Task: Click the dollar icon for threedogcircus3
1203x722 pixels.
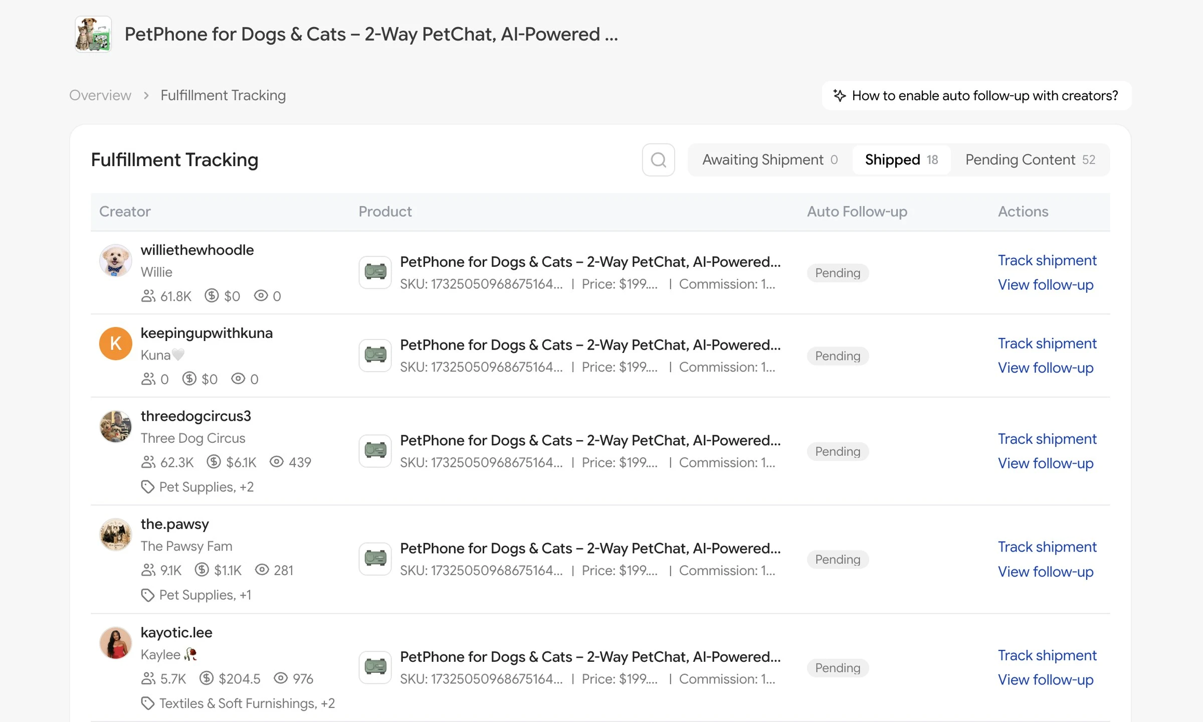Action: tap(214, 462)
